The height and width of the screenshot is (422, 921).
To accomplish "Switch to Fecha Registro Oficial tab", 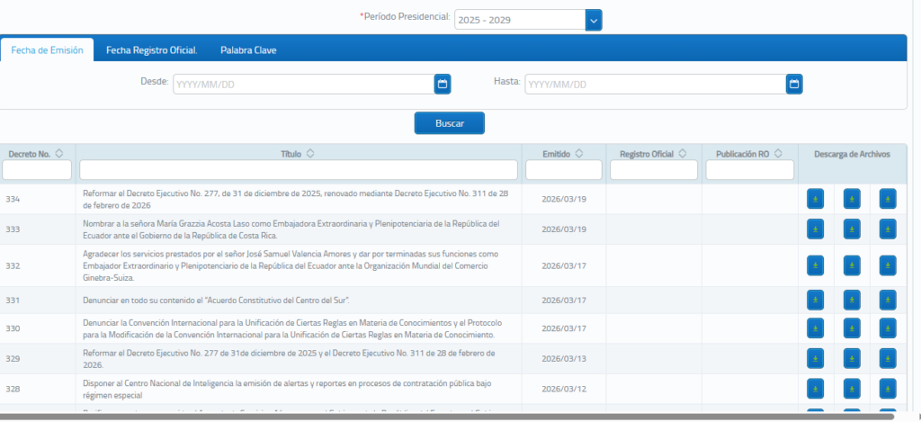I will (x=151, y=50).
